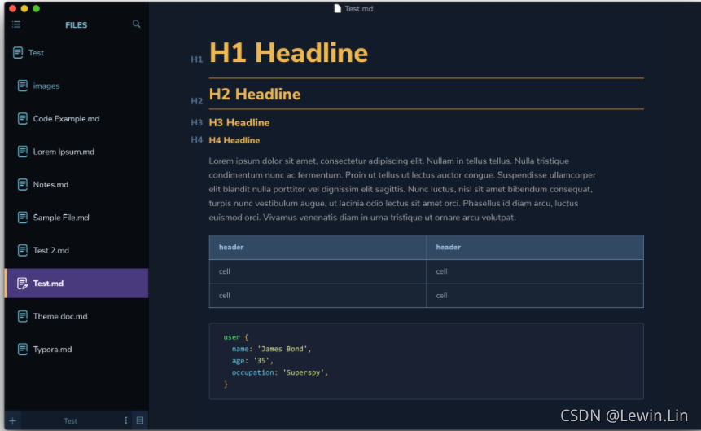
Task: Click the Test folder name in footer
Action: (x=70, y=420)
